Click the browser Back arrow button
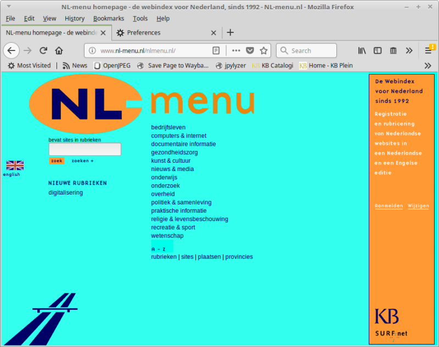 pos(12,50)
